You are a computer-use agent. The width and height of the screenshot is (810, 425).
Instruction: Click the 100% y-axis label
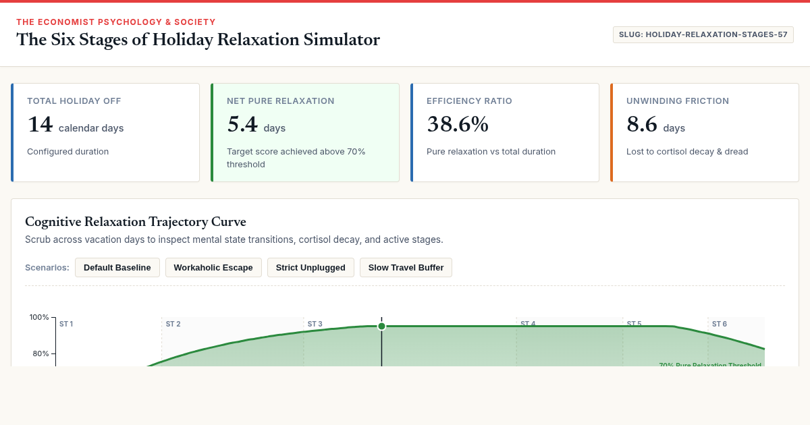(x=39, y=317)
